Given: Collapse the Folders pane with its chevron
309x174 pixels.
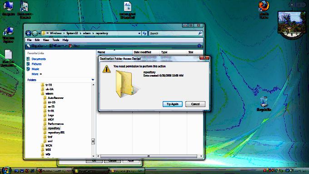Looking at the screenshot, I should pyautogui.click(x=93, y=80).
